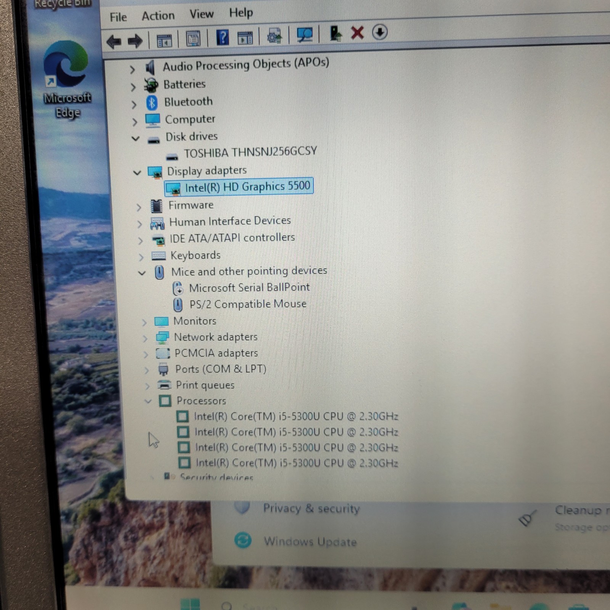Open the Action menu
The width and height of the screenshot is (610, 610).
158,16
